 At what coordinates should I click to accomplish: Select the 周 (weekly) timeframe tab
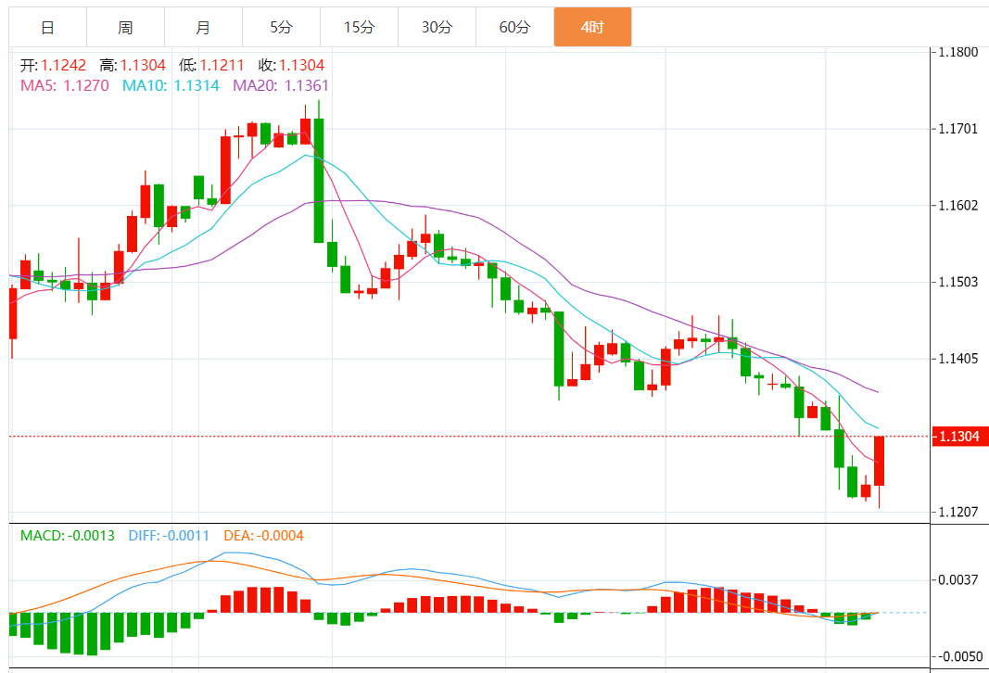125,27
